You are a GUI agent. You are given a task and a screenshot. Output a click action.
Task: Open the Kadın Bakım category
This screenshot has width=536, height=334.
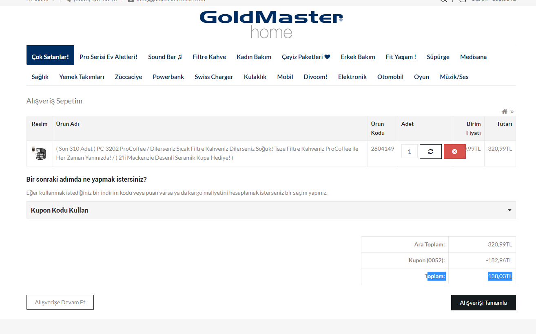254,57
